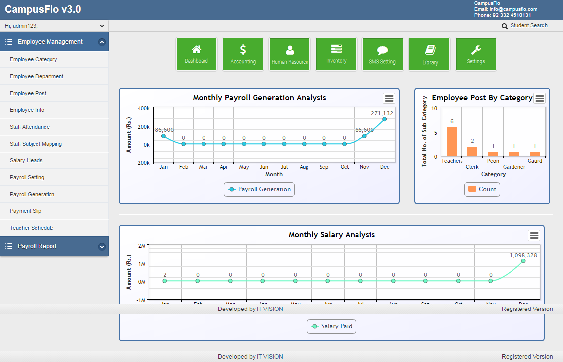The image size is (563, 362).
Task: Toggle the Count series legend item
Action: coord(482,189)
